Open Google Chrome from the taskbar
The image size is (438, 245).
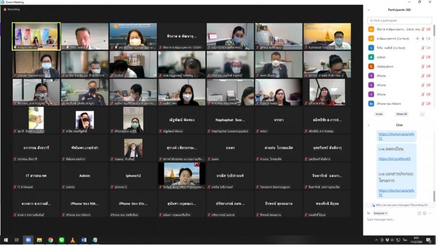tap(50, 240)
